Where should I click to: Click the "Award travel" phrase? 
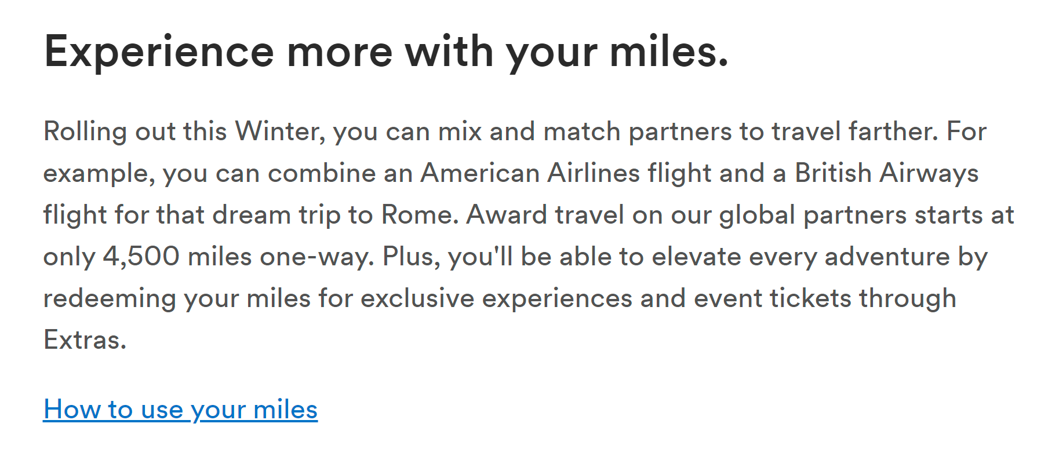click(x=545, y=215)
